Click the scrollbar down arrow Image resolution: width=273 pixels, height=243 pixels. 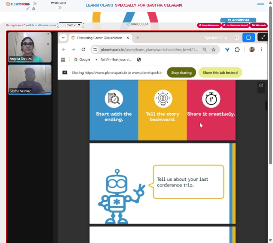tap(270, 240)
